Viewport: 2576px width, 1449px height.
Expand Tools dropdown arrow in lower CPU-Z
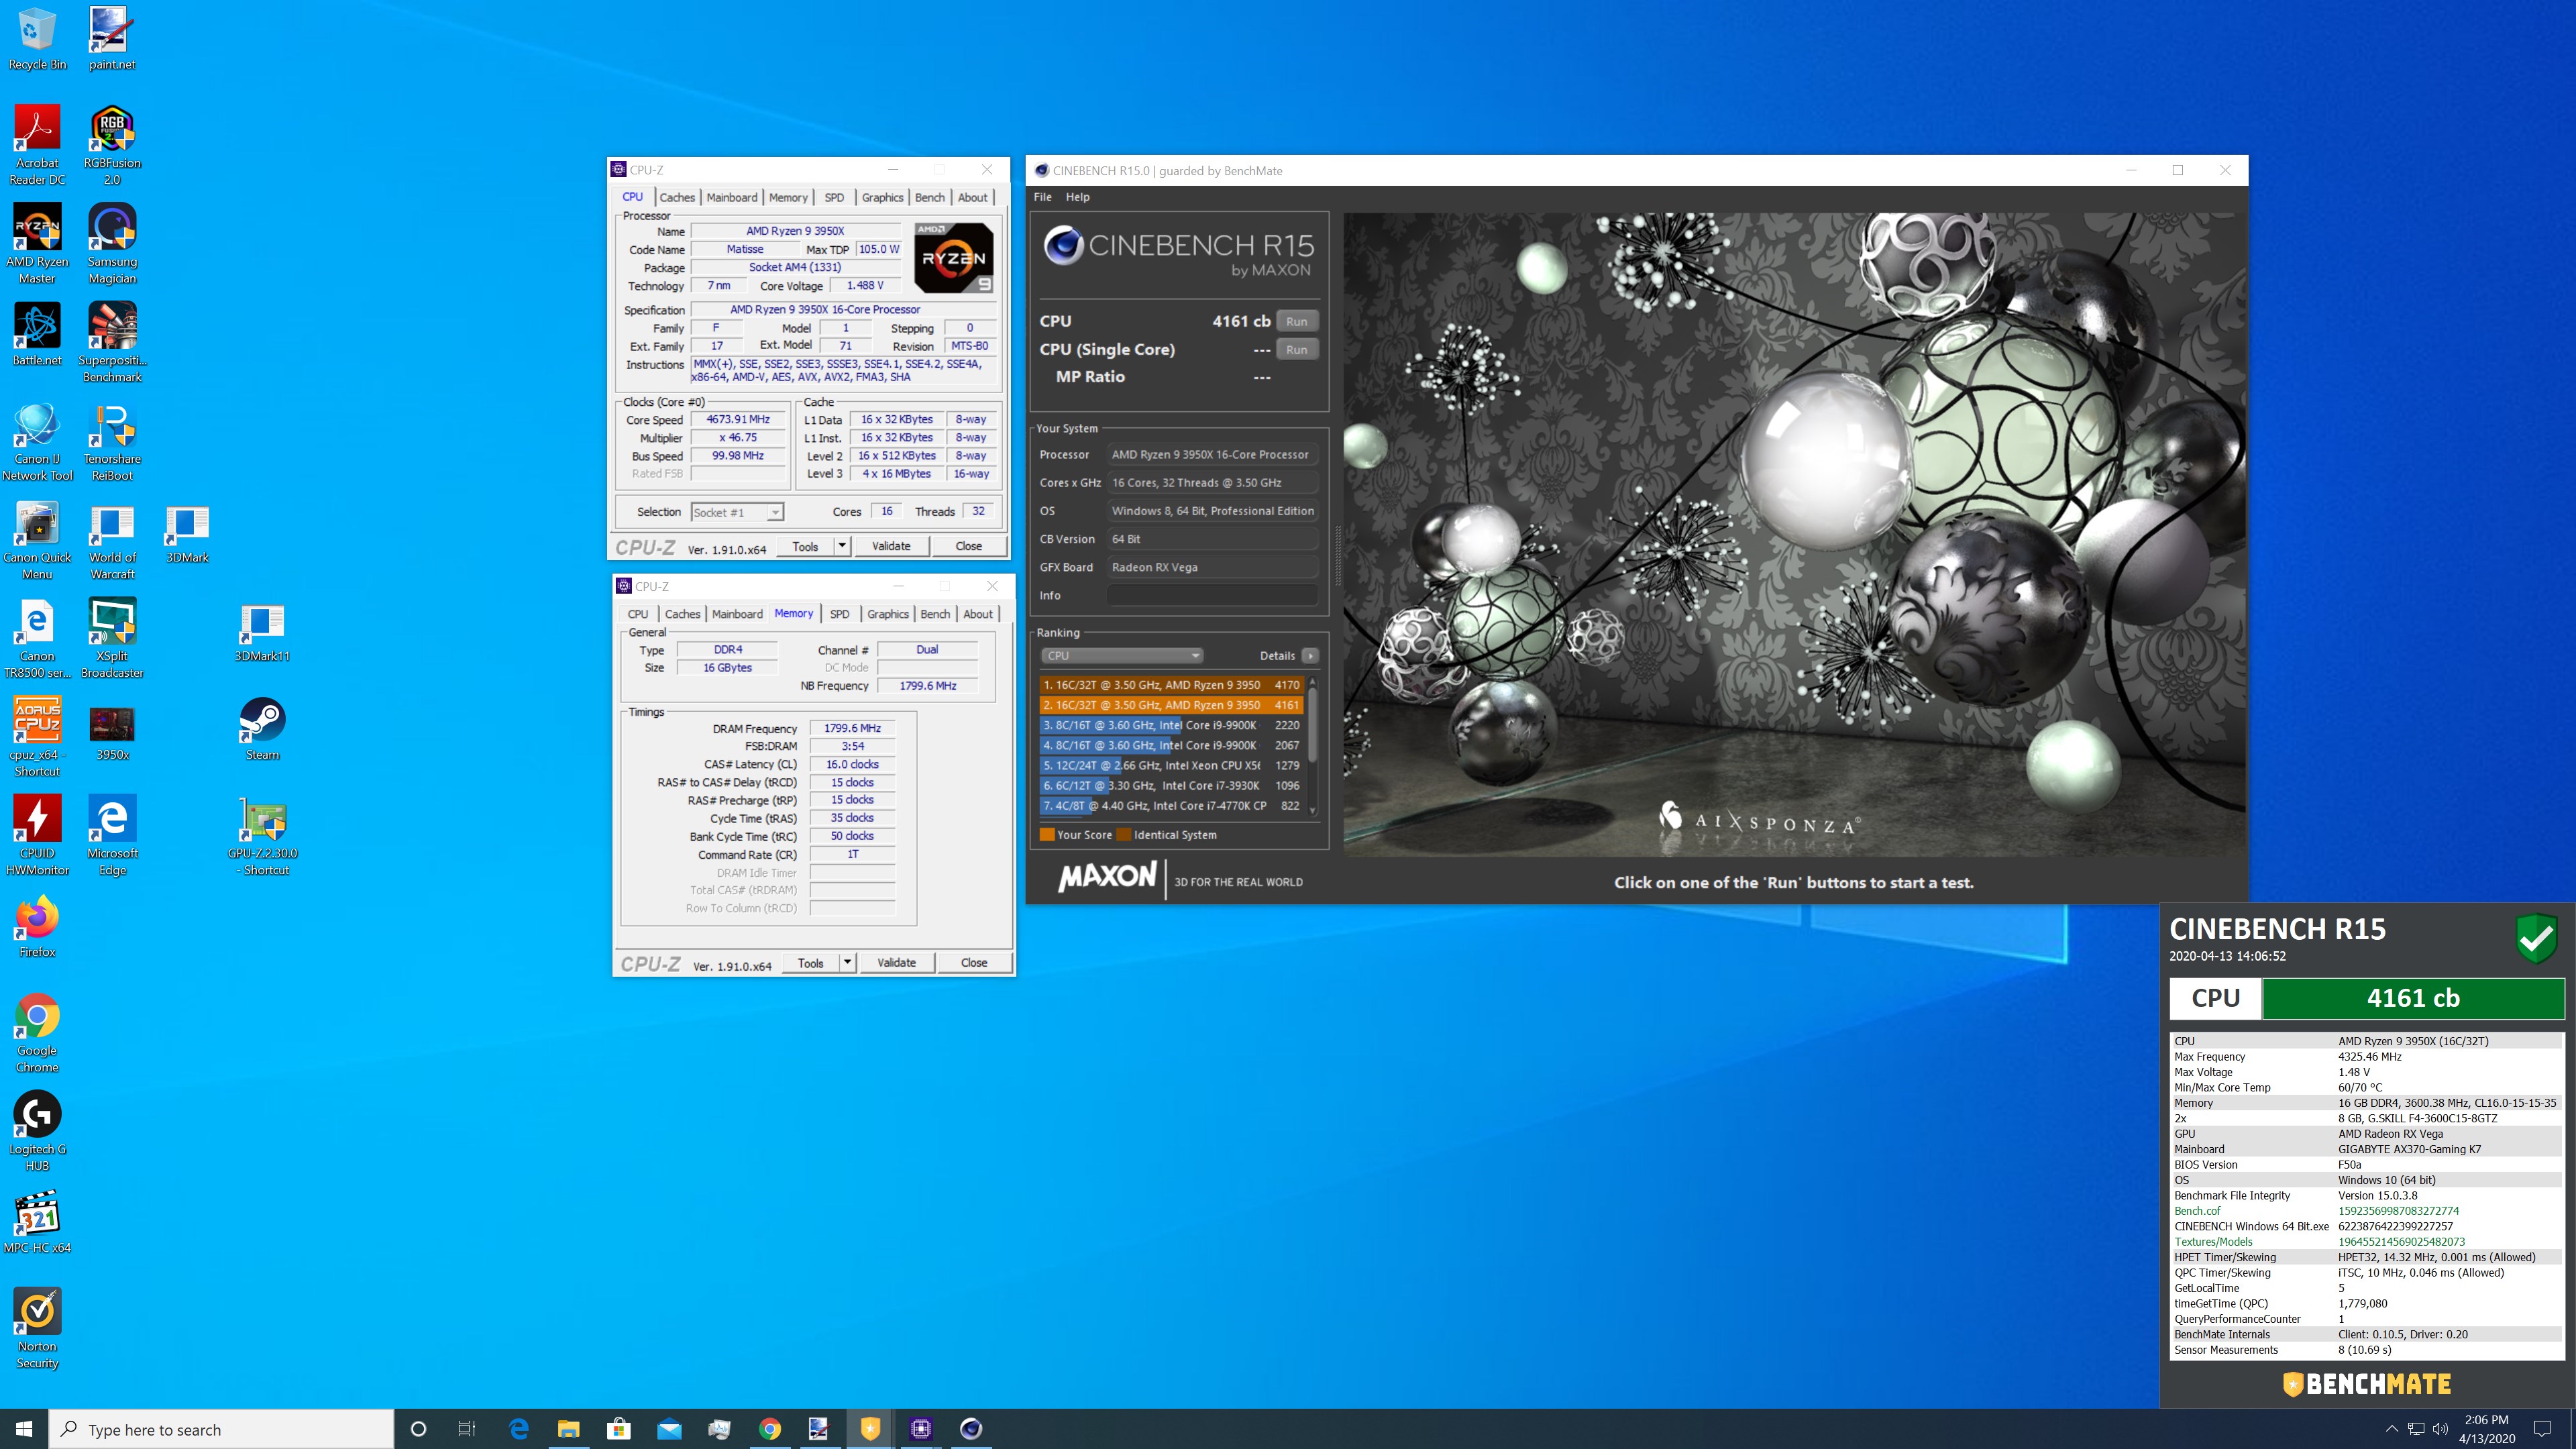[x=847, y=962]
